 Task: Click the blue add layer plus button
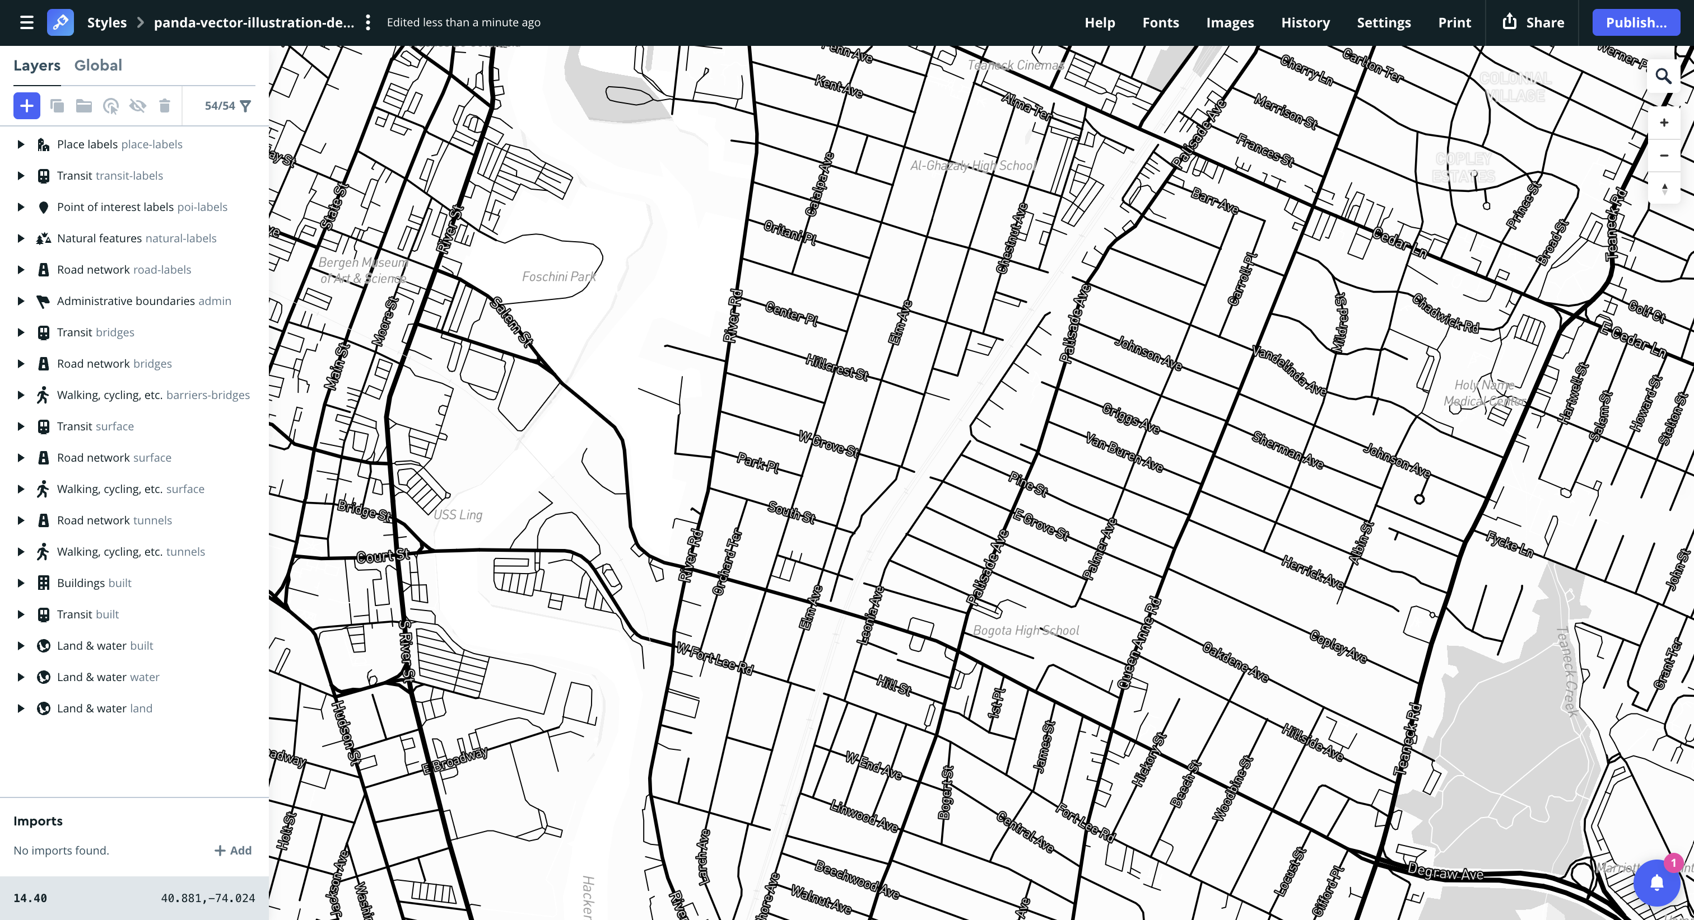[x=26, y=106]
